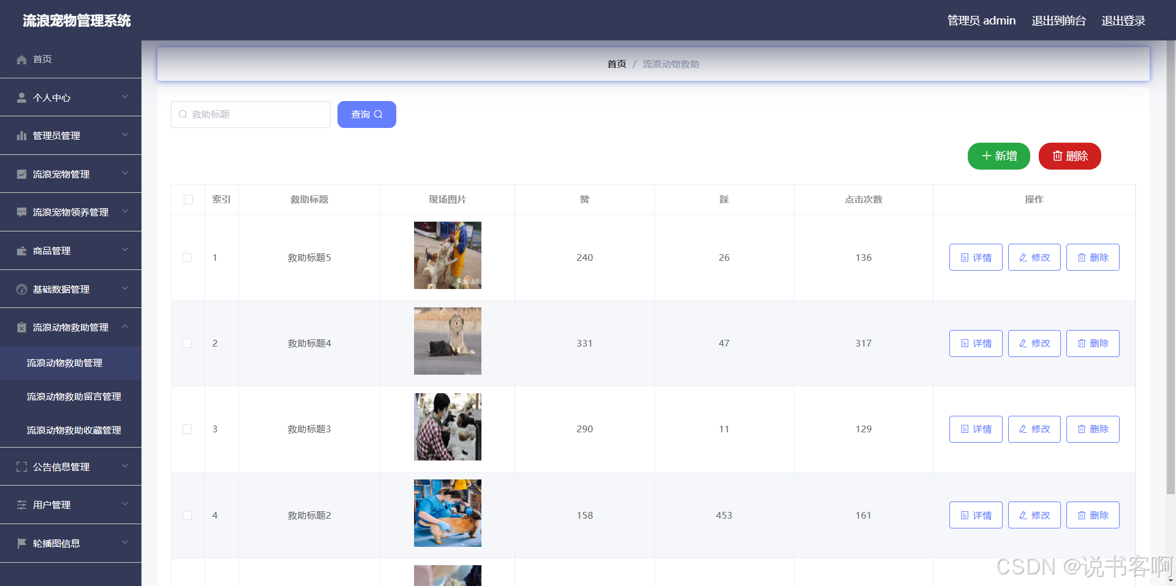Viewport: 1176px width, 586px height.
Task: Click the sliders icon for 用户管理
Action: pos(21,505)
